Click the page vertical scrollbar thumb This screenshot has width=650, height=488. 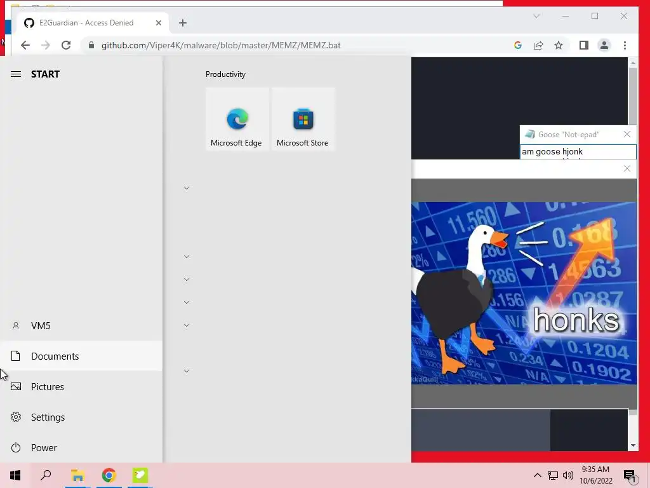click(633, 97)
